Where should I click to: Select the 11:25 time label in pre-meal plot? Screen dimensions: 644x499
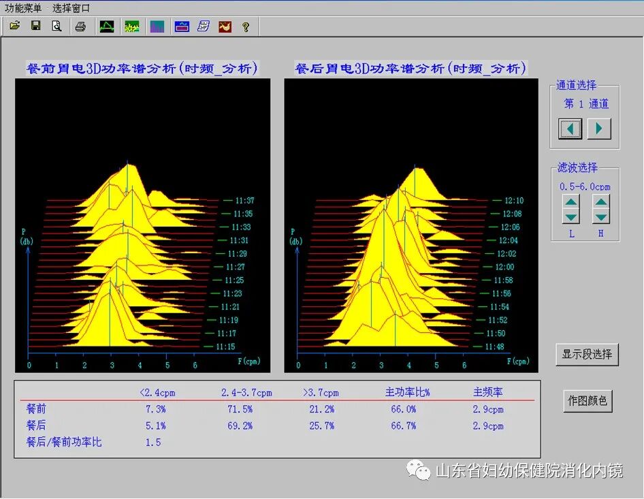234,280
